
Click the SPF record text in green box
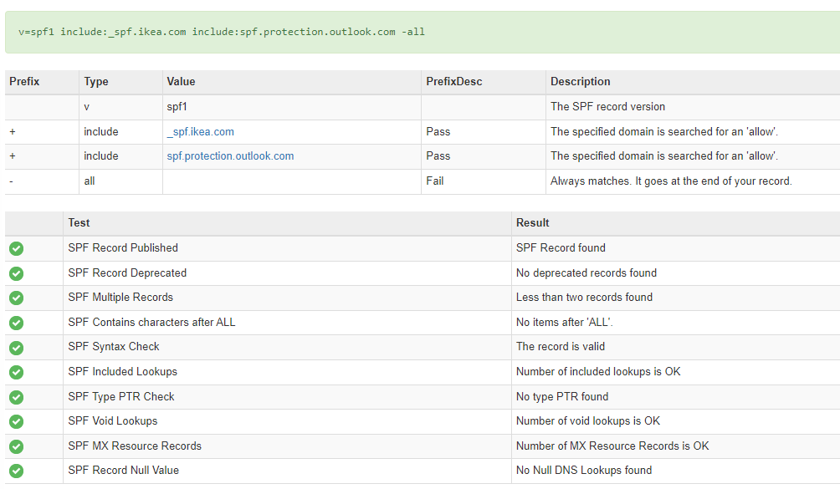pyautogui.click(x=222, y=32)
